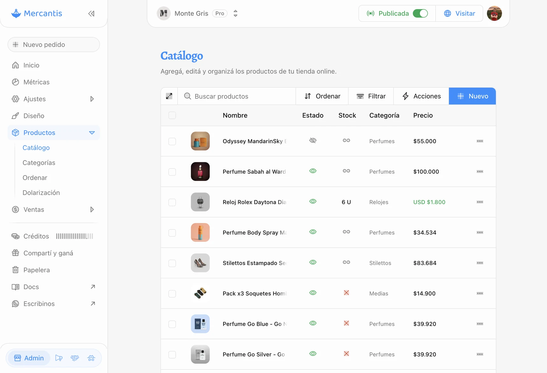Expand the Ventas submenu arrow

pos(92,210)
